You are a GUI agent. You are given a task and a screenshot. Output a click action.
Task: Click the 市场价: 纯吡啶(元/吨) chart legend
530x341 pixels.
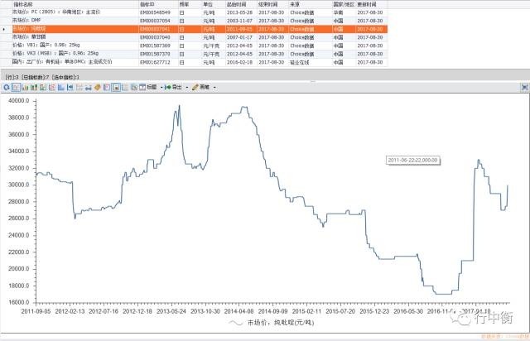click(272, 323)
